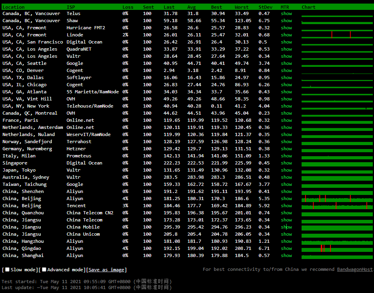The width and height of the screenshot is (374, 293).
Task: Select worst value 123.05 in Shaw row
Action: [243, 21]
